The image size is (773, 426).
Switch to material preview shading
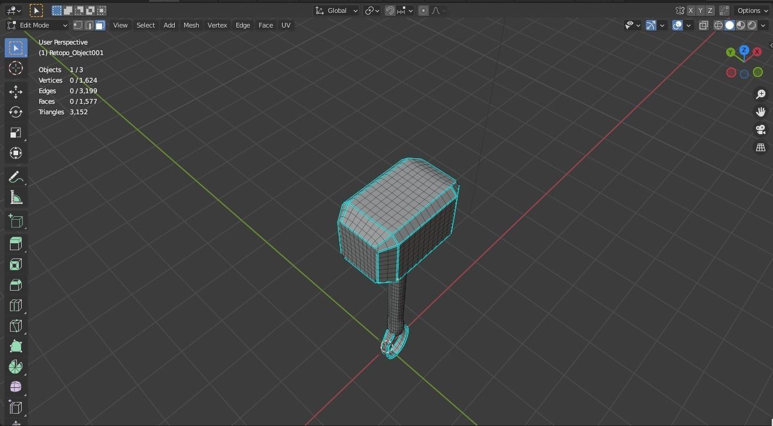click(x=741, y=25)
